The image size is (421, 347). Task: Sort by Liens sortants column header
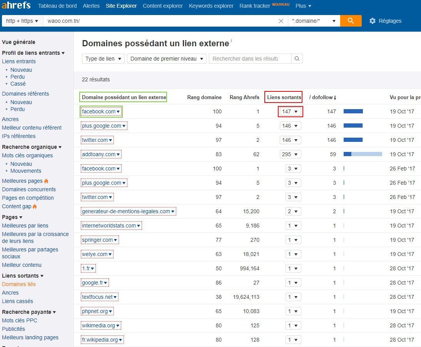click(x=284, y=98)
